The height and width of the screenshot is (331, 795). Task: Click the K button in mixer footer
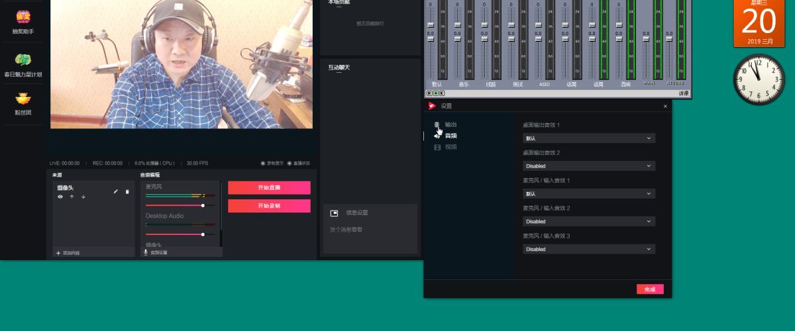441,94
